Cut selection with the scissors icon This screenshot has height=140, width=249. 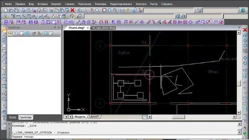(51, 10)
